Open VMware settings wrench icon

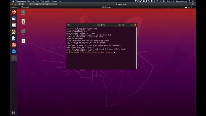point(30,4)
